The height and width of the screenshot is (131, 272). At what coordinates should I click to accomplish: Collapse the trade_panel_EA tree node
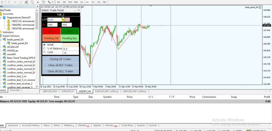[1, 40]
